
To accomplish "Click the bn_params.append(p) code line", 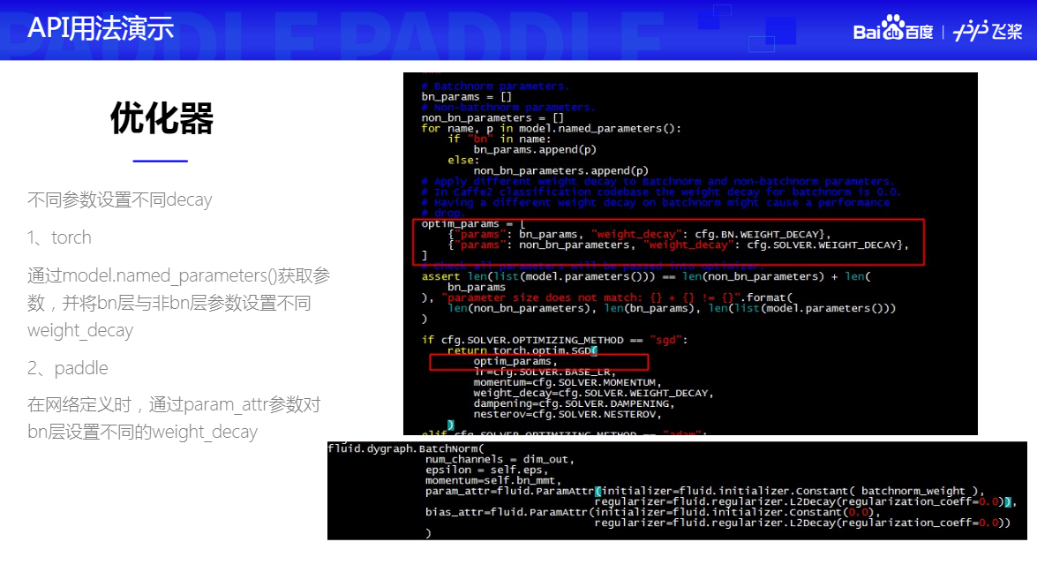I will pos(534,149).
